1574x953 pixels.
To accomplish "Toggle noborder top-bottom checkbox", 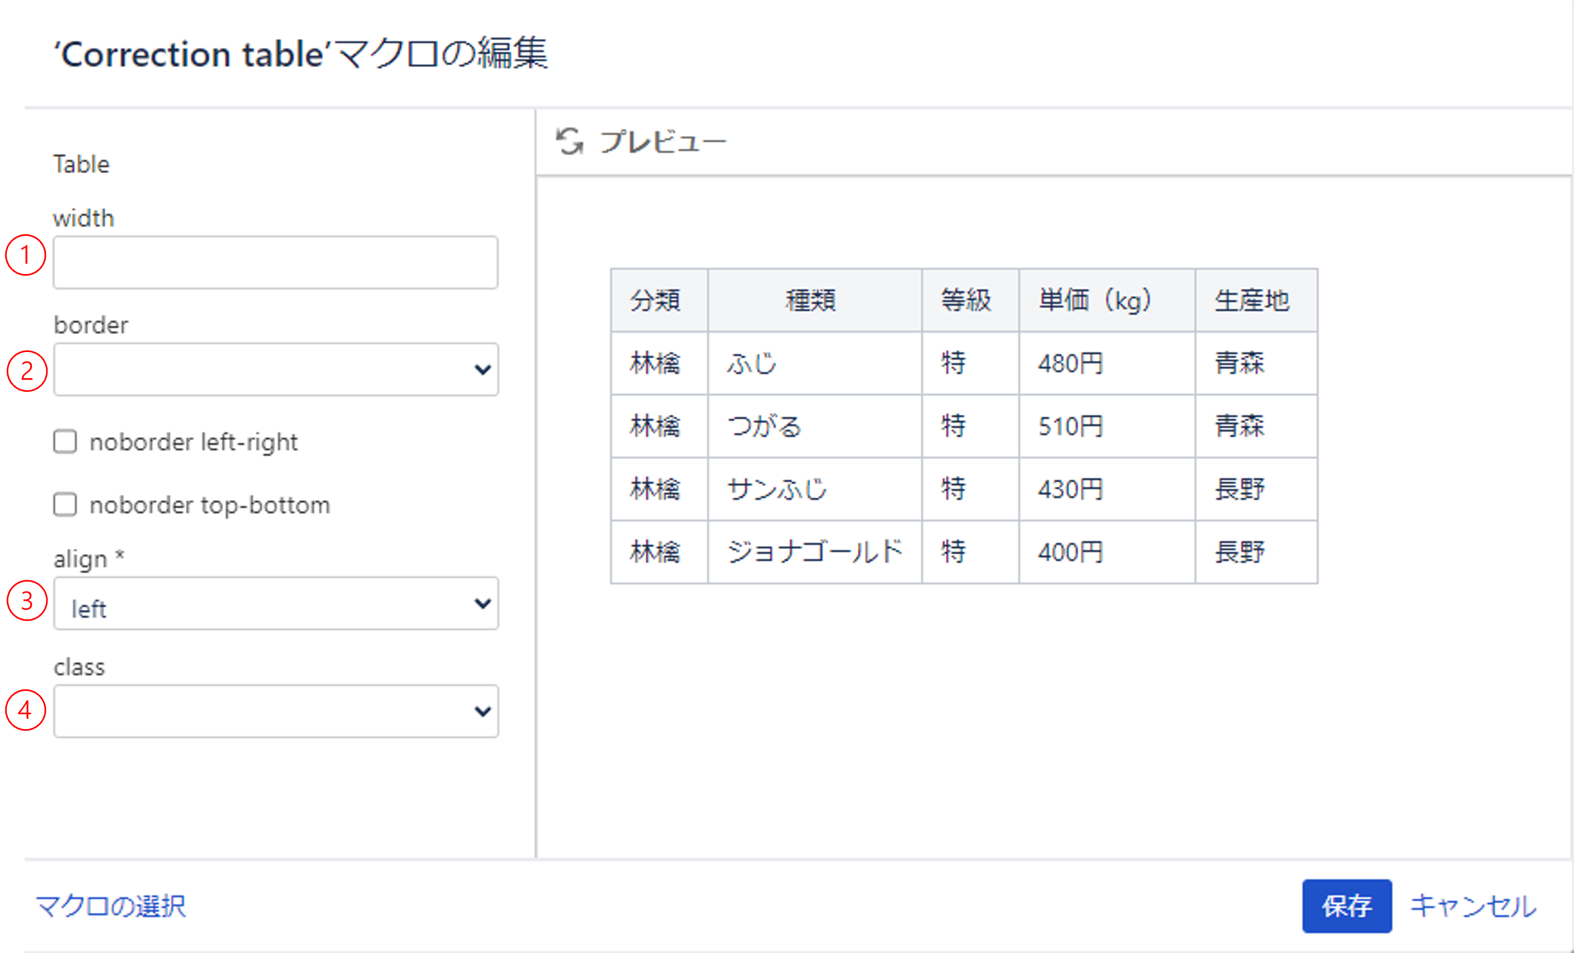I will point(64,505).
